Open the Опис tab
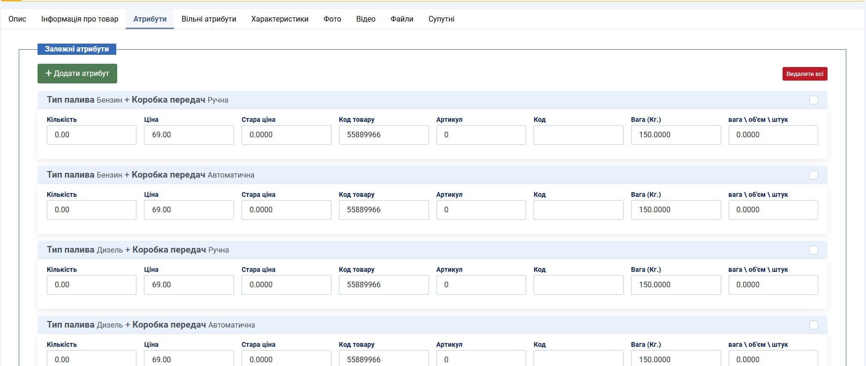This screenshot has height=366, width=866. pyautogui.click(x=17, y=19)
